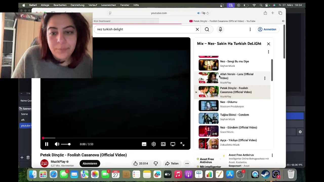Click the Abonnieren subscribe button
This screenshot has width=324, height=182.
(x=90, y=164)
